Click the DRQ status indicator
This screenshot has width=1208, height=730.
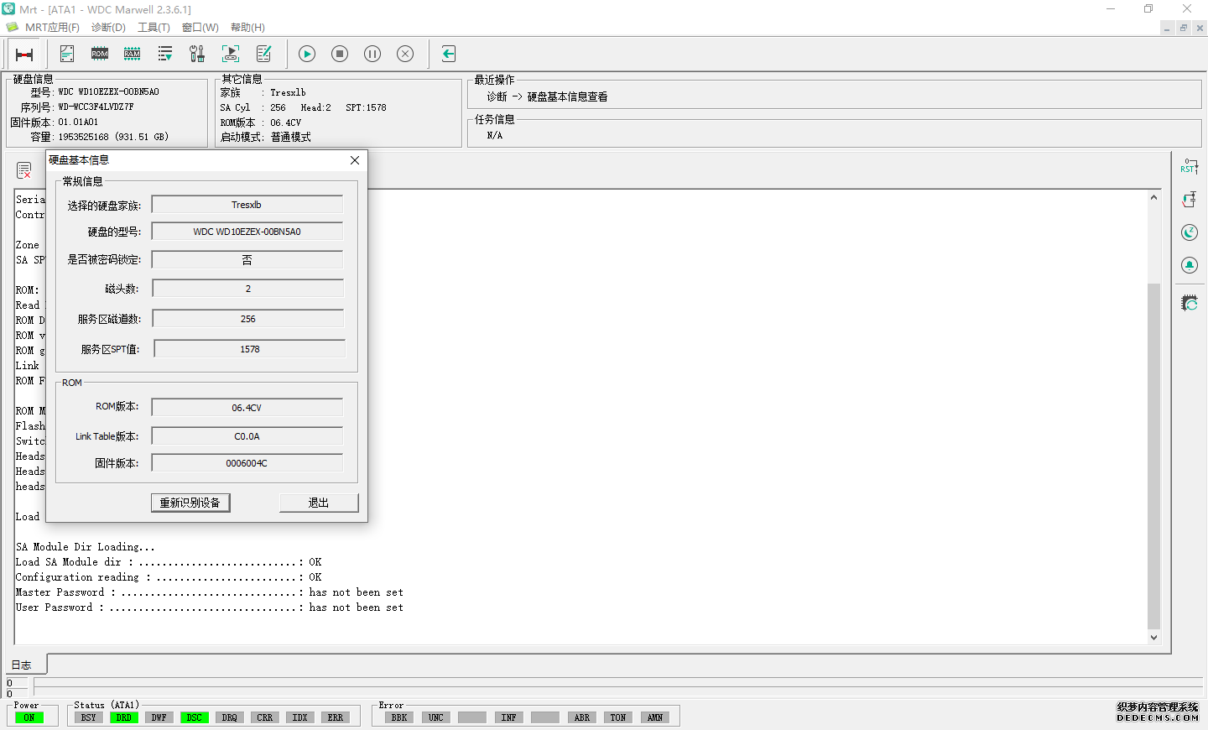coord(230,717)
